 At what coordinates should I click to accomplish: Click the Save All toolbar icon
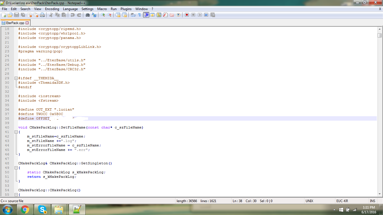pyautogui.click(x=23, y=15)
